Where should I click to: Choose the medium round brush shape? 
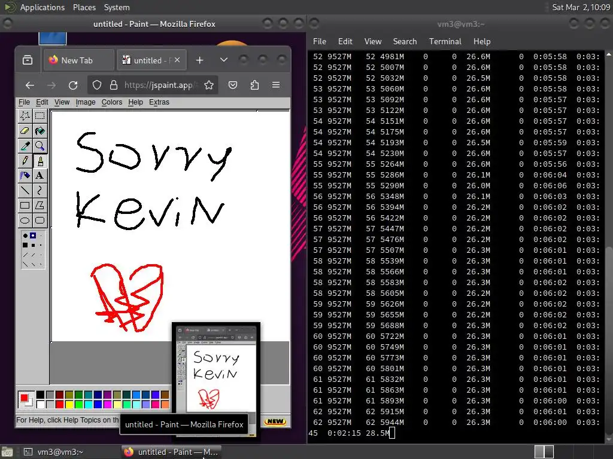(x=34, y=235)
